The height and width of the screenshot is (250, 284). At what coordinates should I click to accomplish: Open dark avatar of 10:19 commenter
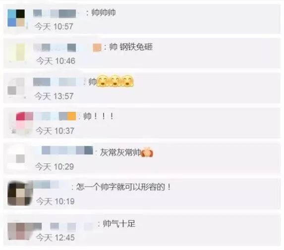[19, 194]
